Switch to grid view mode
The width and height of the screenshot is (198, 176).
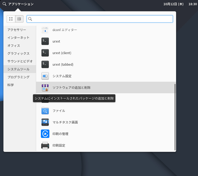(x=11, y=19)
